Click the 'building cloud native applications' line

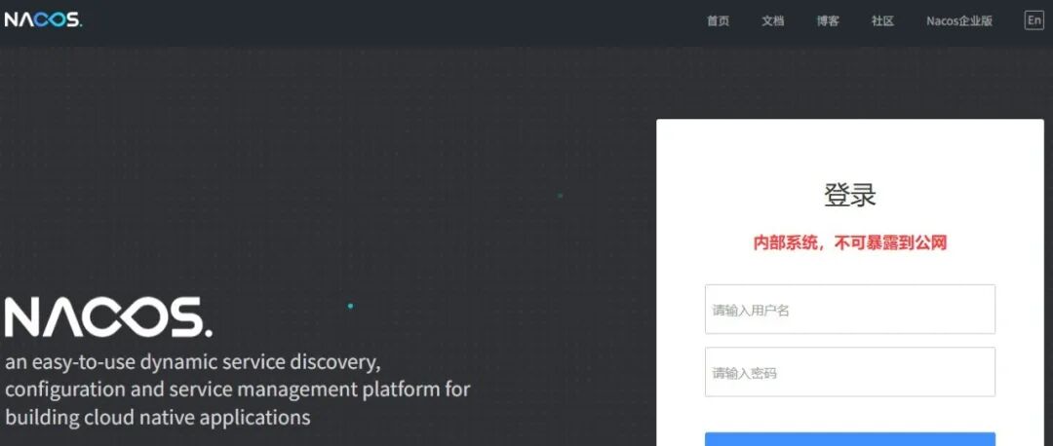coord(158,417)
